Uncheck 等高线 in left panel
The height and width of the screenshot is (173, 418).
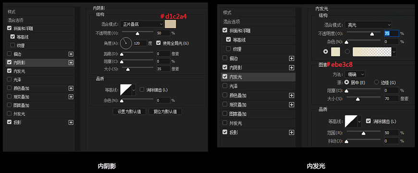(x=12, y=37)
